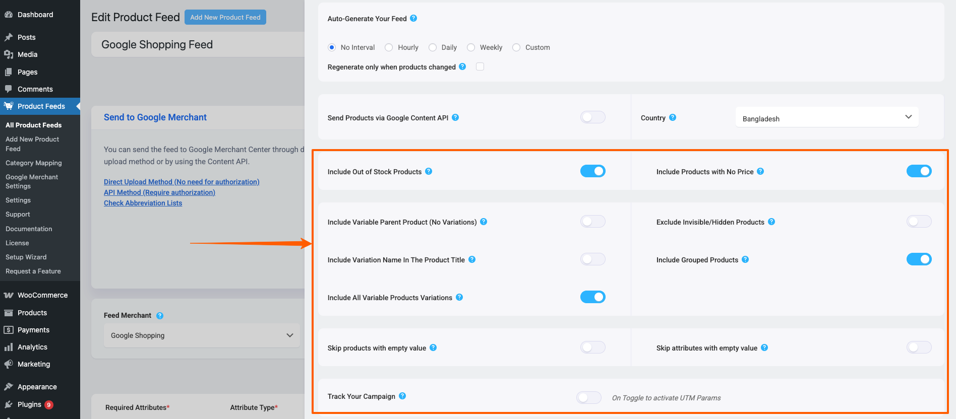This screenshot has width=956, height=419.
Task: Open help tooltip for Auto-Generate Your Feed
Action: point(413,18)
